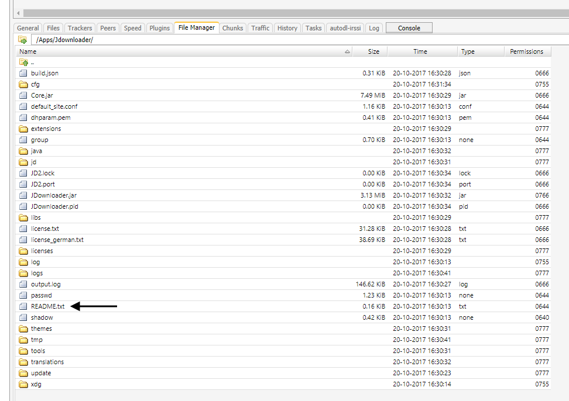Viewport: 569px width, 401px height.
Task: Click the JDownloader.jar file icon
Action: click(23, 195)
